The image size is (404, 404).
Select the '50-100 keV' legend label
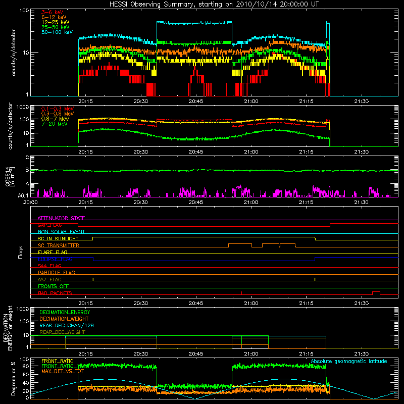[x=57, y=32]
